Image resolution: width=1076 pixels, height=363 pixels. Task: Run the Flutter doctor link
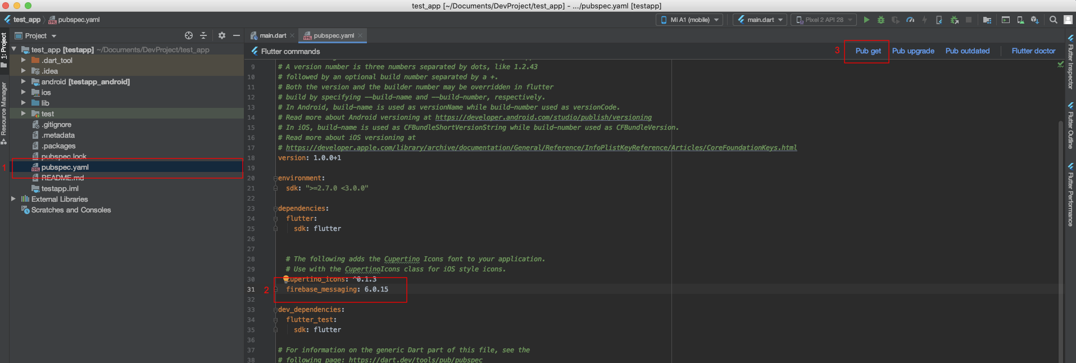pyautogui.click(x=1033, y=51)
